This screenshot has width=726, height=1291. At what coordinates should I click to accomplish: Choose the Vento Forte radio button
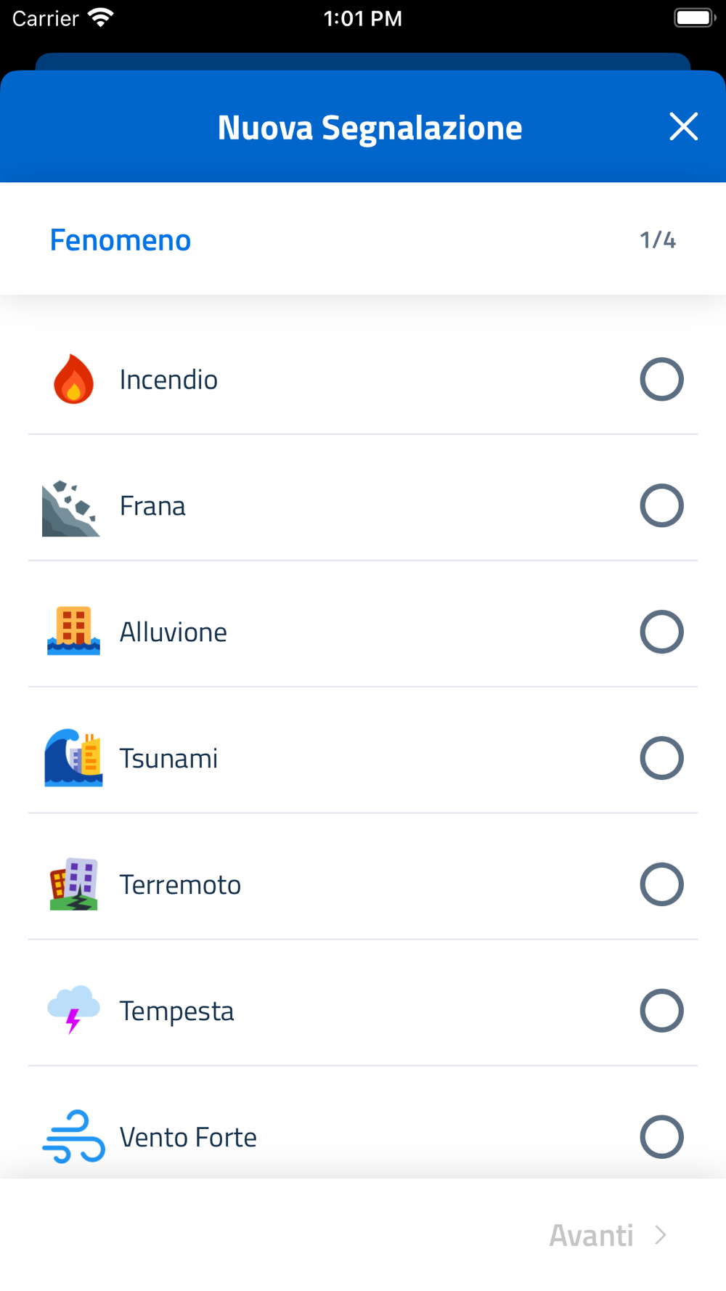point(661,1137)
